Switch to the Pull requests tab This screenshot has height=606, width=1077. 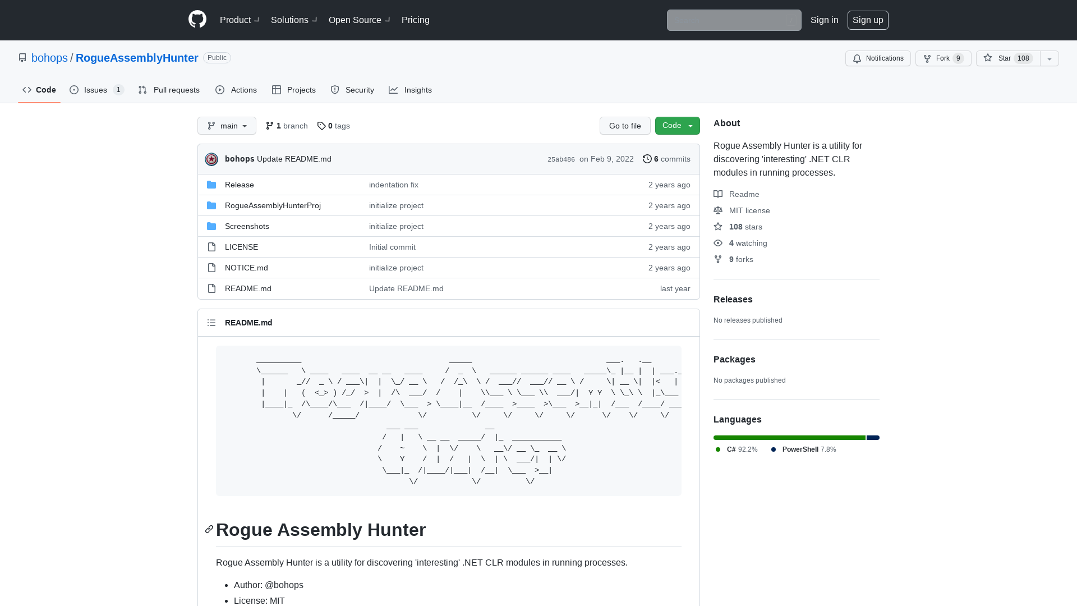pyautogui.click(x=169, y=90)
